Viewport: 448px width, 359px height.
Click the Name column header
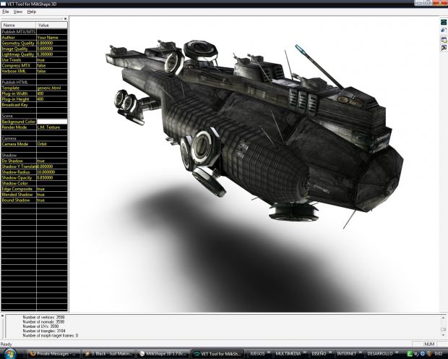19,25
